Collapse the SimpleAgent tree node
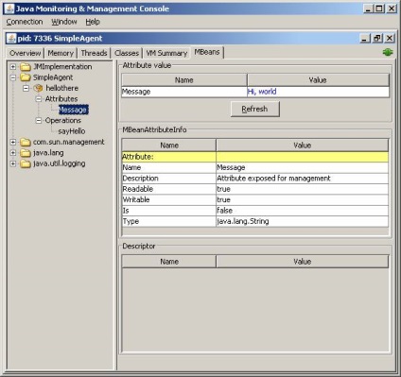The image size is (401, 377). point(13,77)
